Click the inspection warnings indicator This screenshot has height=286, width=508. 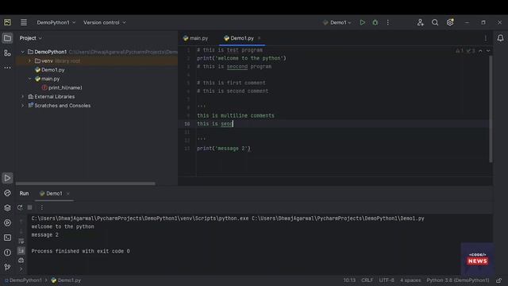click(465, 51)
